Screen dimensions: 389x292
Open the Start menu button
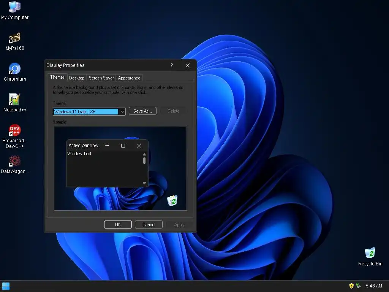[x=6, y=286]
